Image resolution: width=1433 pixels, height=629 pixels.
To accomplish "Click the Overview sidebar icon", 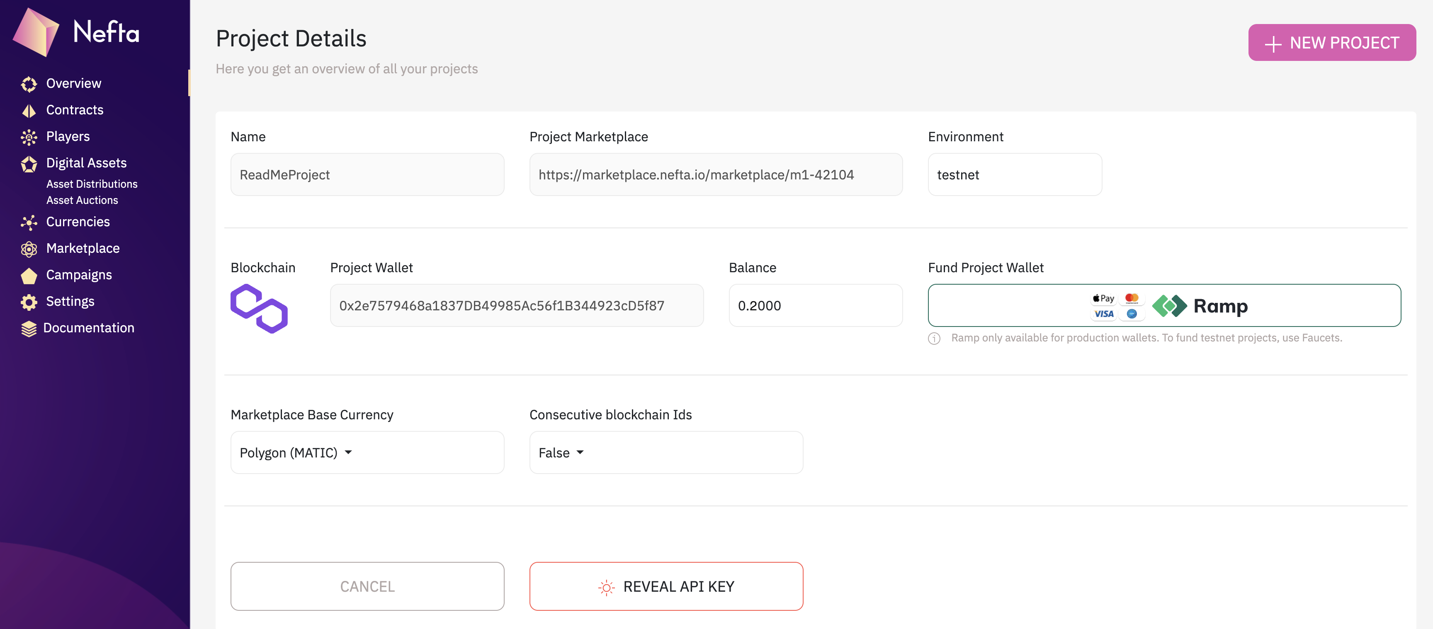I will coord(29,84).
